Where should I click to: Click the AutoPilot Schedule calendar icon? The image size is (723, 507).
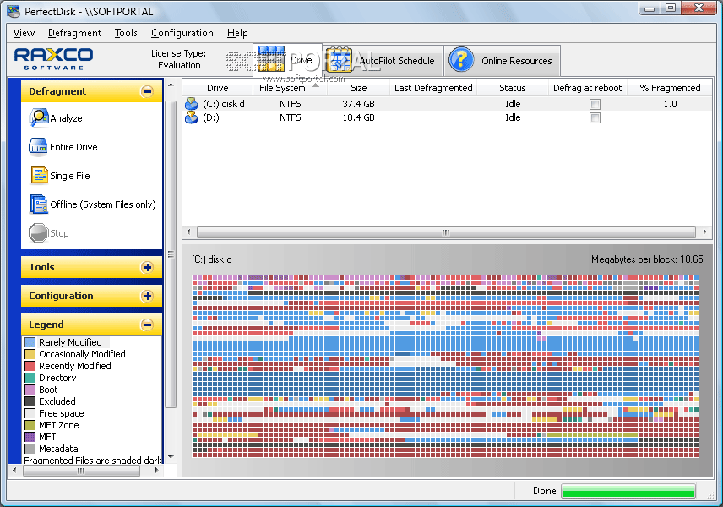340,59
